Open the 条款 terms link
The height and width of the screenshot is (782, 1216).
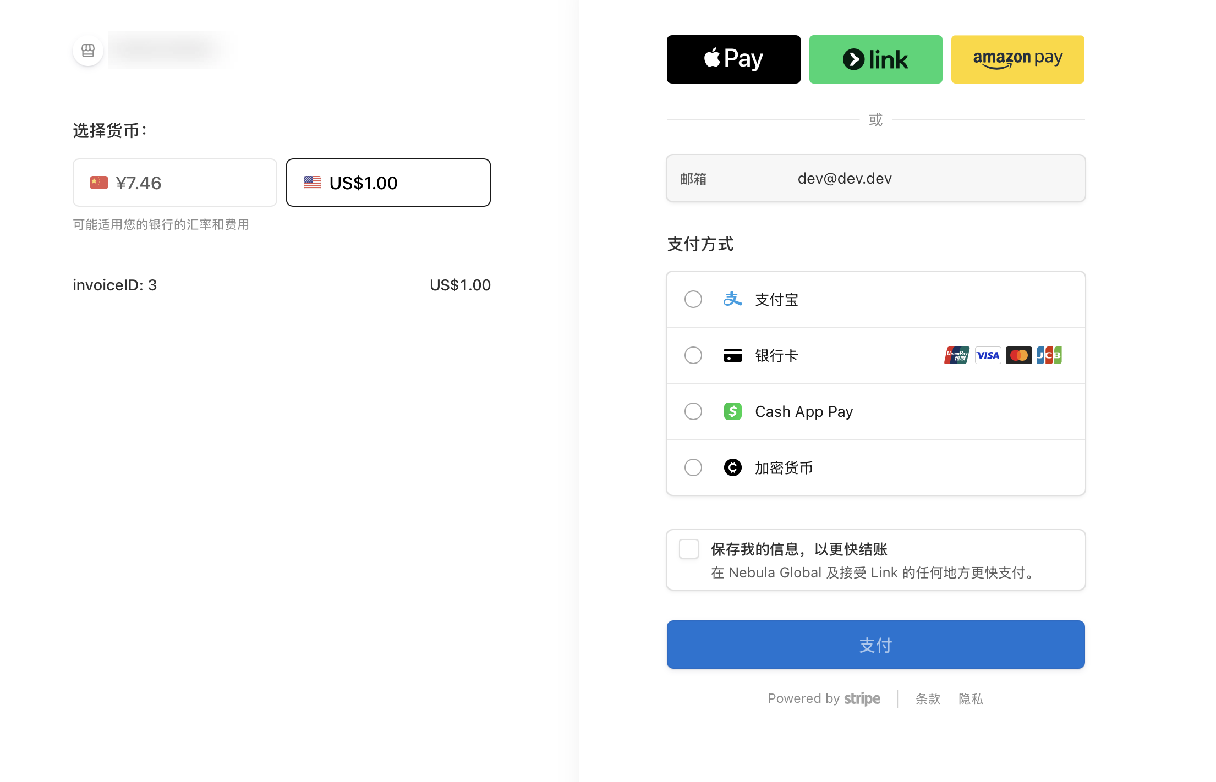pyautogui.click(x=928, y=699)
